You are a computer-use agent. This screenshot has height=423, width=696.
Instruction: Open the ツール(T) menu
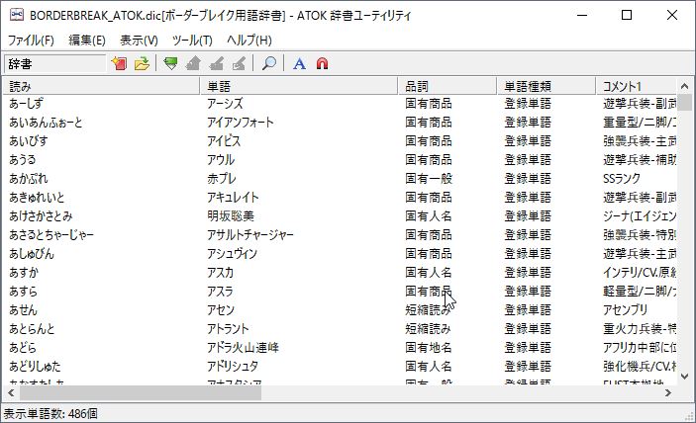point(192,41)
